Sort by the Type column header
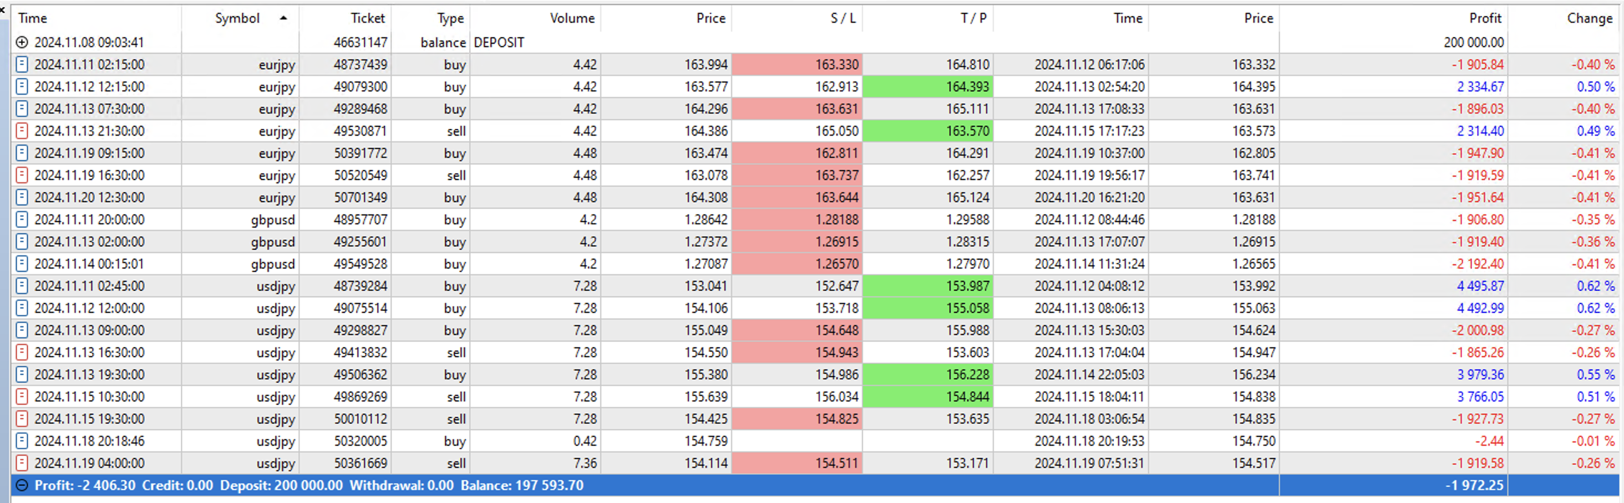Screen dimensions: 1624x503 point(431,18)
